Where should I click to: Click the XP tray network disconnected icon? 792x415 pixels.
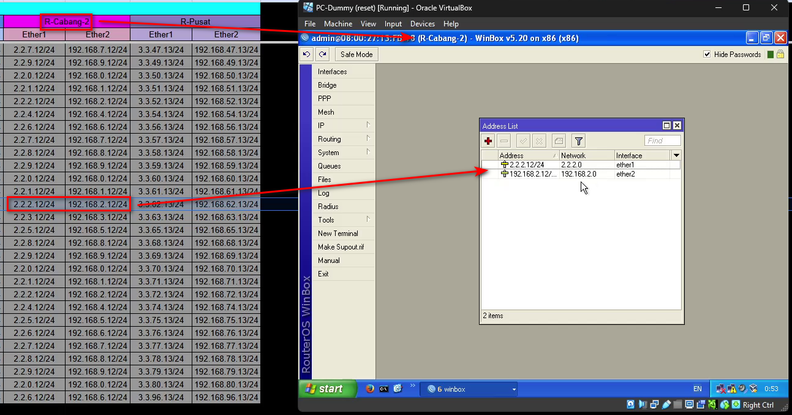(x=722, y=389)
